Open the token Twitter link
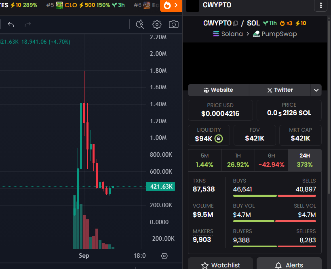The width and height of the screenshot is (331, 269). tap(280, 90)
